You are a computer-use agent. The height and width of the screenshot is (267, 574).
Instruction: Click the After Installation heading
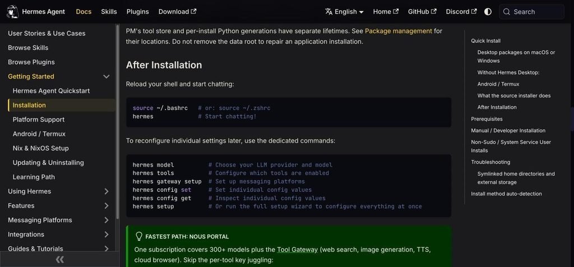pos(164,65)
